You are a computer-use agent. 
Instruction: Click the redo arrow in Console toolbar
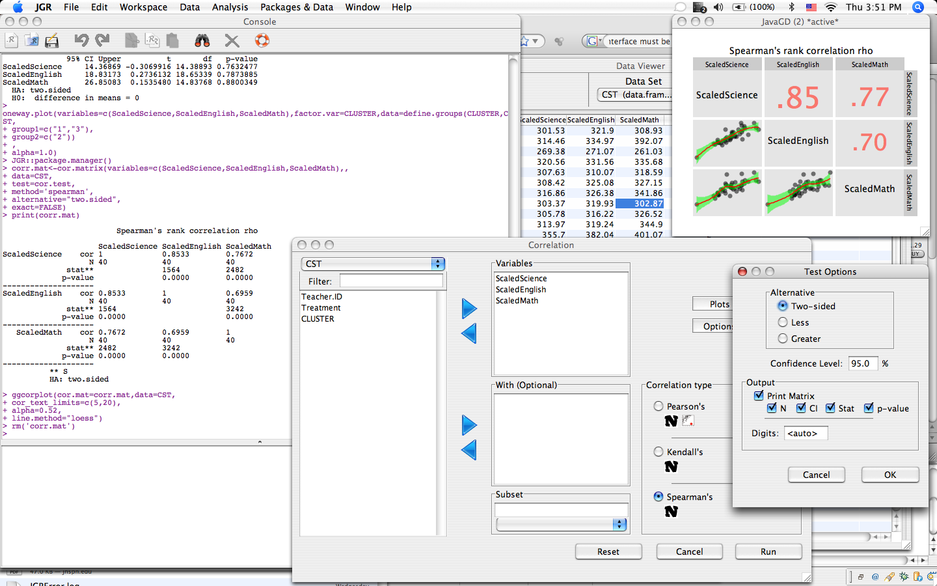tap(102, 40)
